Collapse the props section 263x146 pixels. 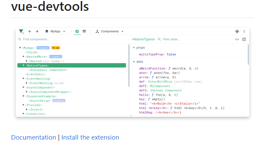tap(134, 48)
